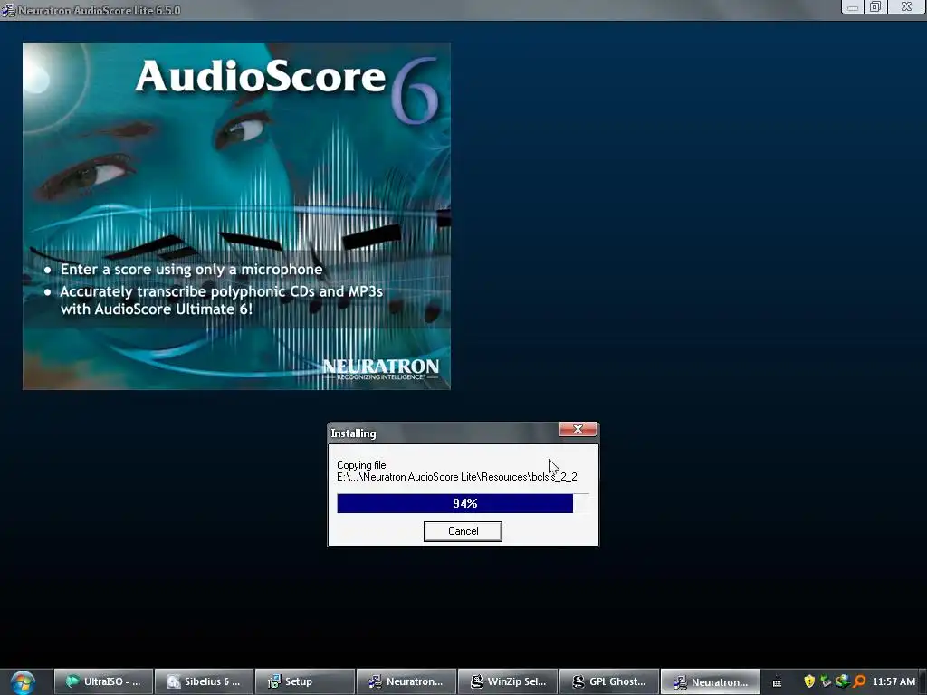Minimize the AudioScore Lite installer window
The width and height of the screenshot is (927, 695).
(x=852, y=7)
